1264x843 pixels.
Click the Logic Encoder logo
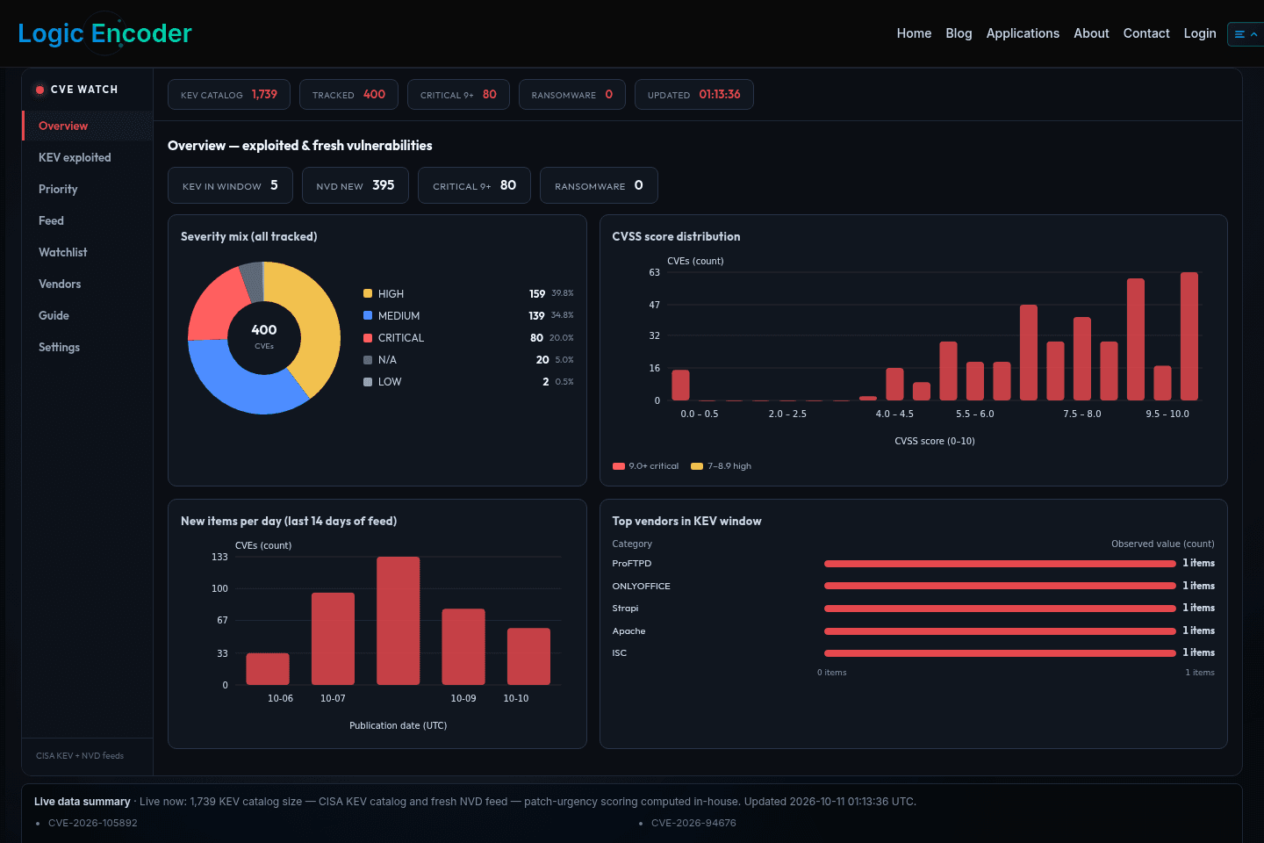104,33
